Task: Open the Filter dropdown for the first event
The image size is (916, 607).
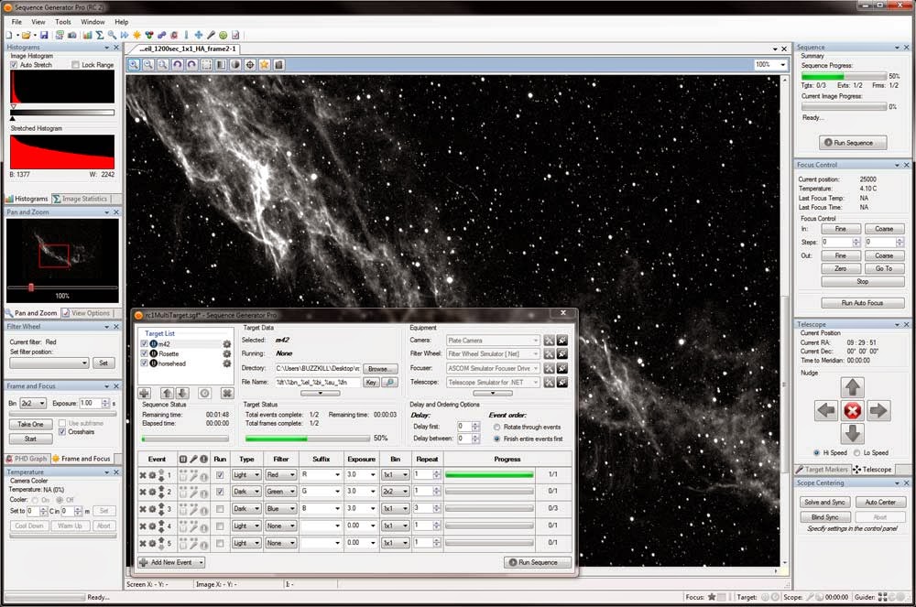Action: click(293, 475)
